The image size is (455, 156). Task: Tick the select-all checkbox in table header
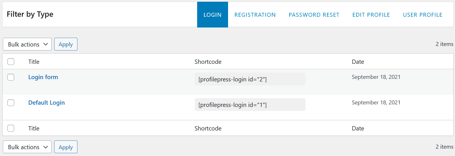point(11,62)
